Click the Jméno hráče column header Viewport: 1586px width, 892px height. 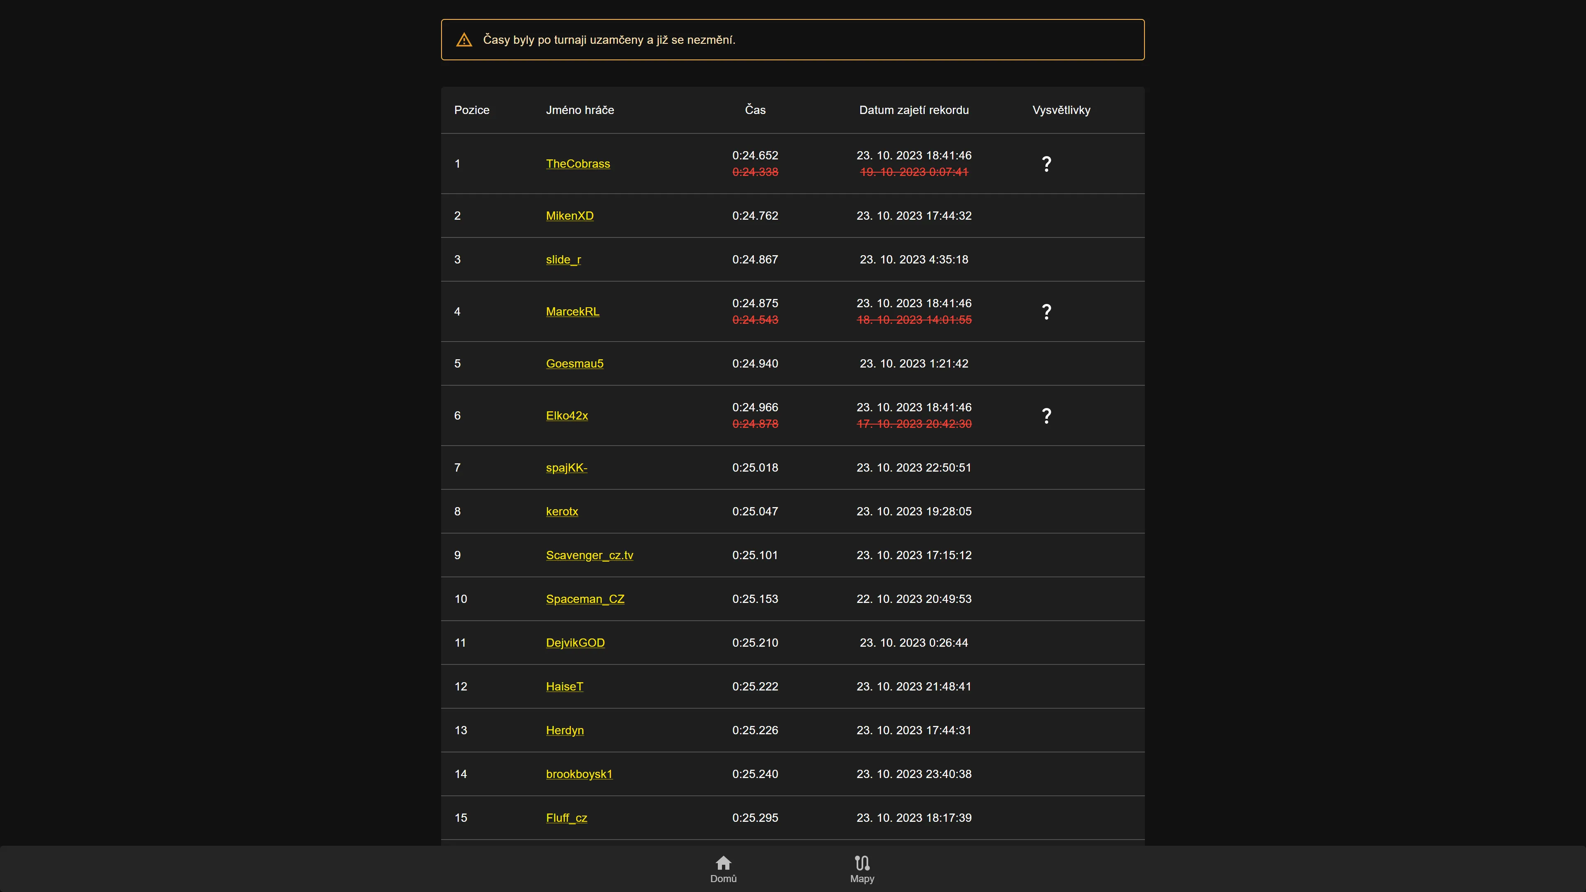click(580, 110)
